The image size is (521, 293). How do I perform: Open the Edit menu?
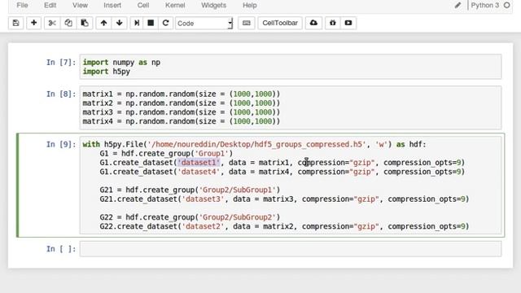coord(50,6)
